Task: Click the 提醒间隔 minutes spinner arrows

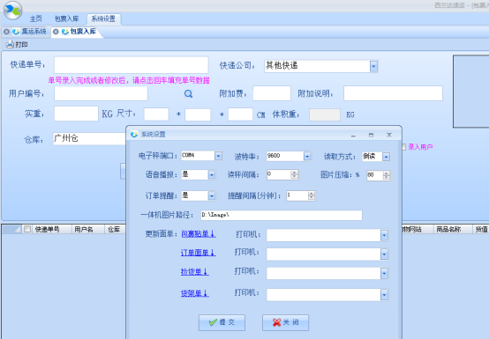Action: (312, 195)
